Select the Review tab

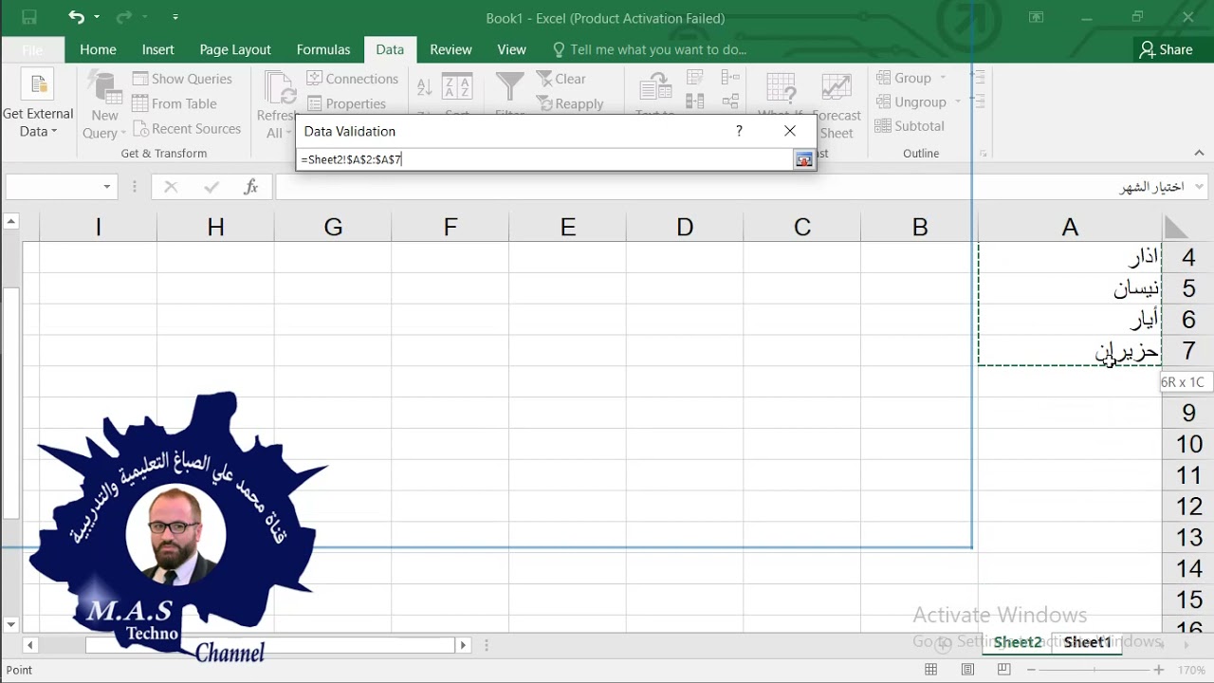(451, 49)
